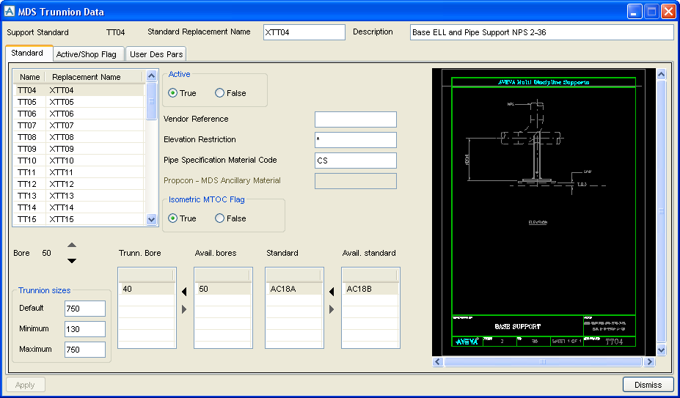Image resolution: width=680 pixels, height=398 pixels.
Task: Select row TT12 in the Name list
Action: coord(79,184)
